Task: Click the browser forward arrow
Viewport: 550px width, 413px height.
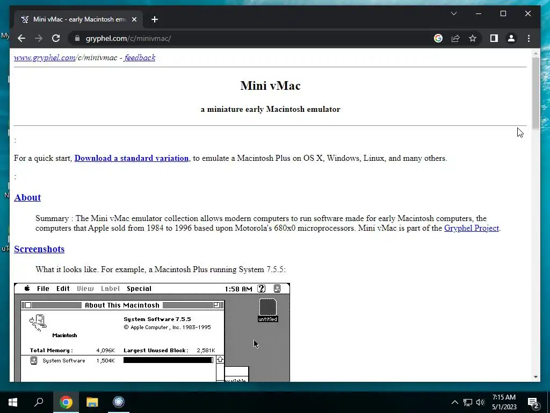Action: point(39,38)
